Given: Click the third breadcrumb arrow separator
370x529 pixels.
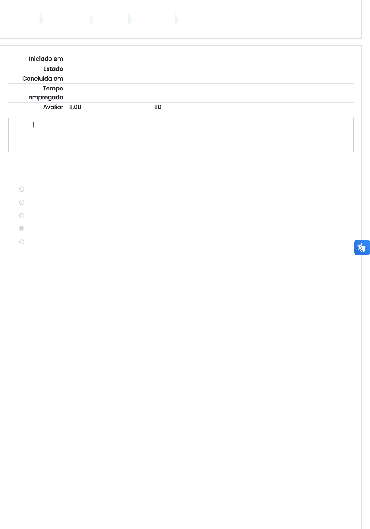Looking at the screenshot, I should (130, 19).
